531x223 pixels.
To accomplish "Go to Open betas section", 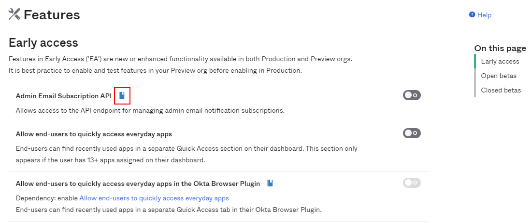I will pos(499,76).
